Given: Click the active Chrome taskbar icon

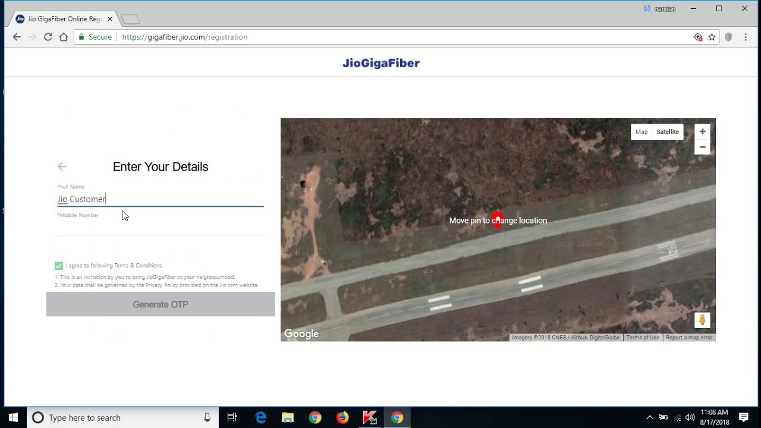Looking at the screenshot, I should pyautogui.click(x=397, y=417).
